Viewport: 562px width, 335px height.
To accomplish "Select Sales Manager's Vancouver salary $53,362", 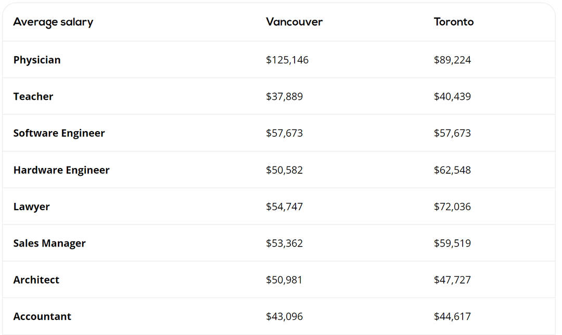I will 284,243.
